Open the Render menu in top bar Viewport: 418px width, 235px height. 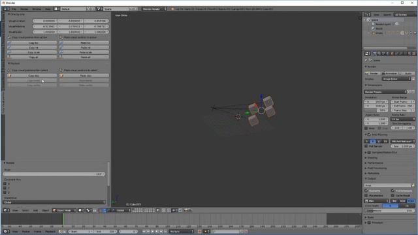(24, 8)
